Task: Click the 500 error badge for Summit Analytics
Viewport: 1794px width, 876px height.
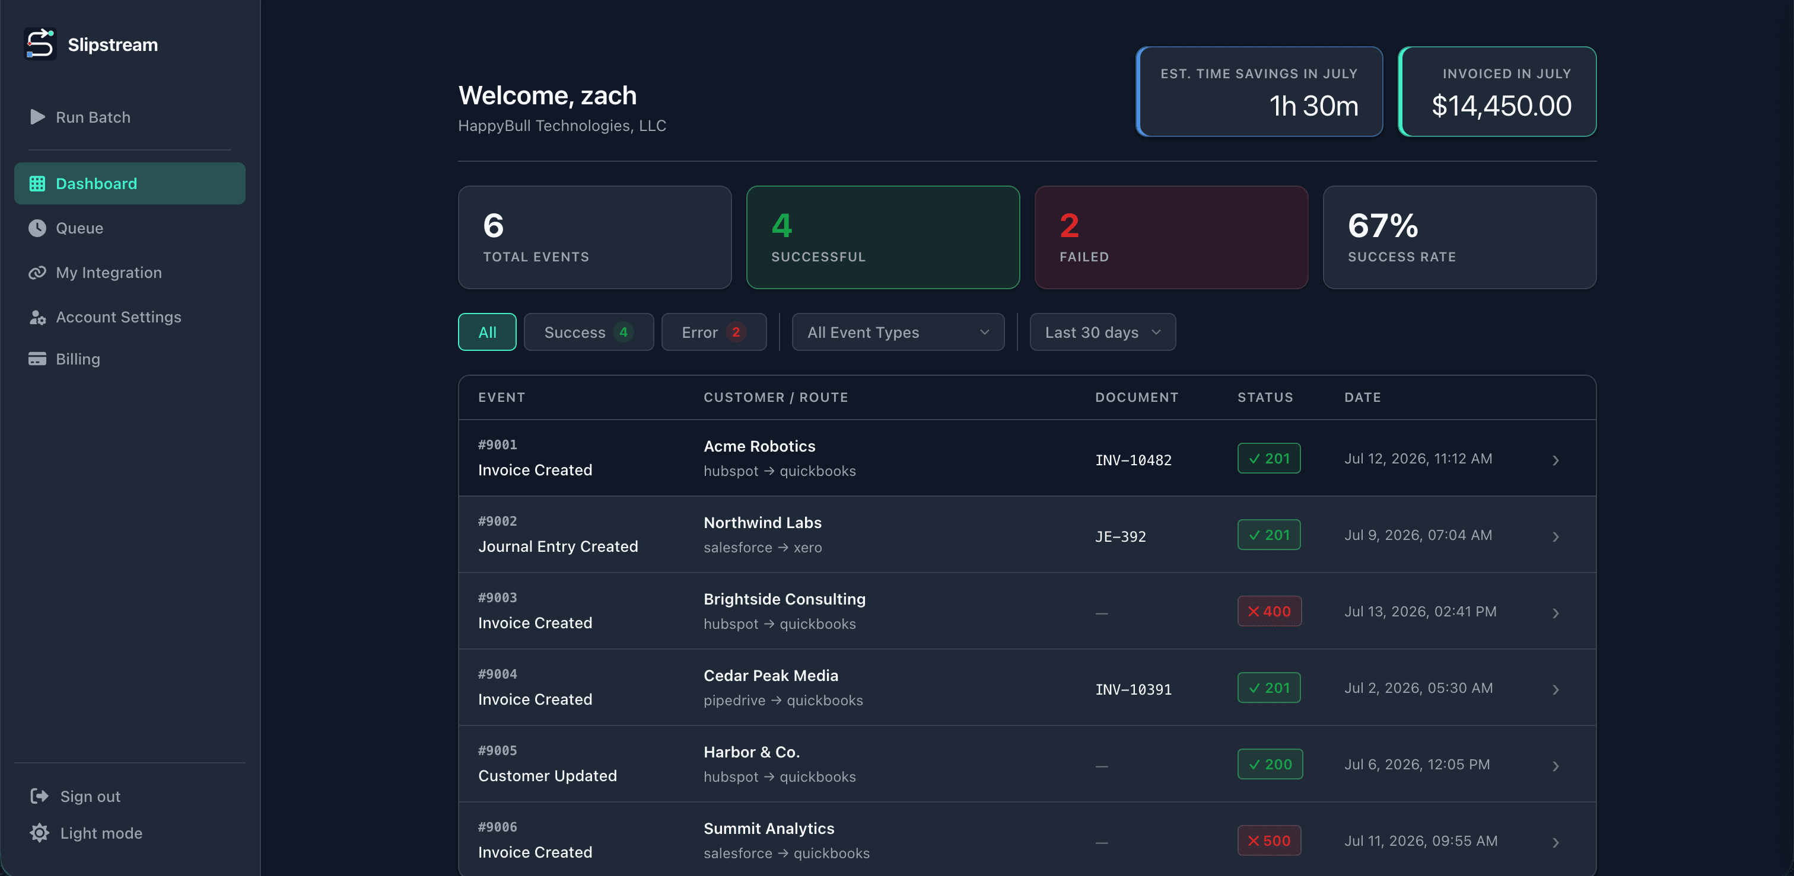Action: pyautogui.click(x=1269, y=841)
